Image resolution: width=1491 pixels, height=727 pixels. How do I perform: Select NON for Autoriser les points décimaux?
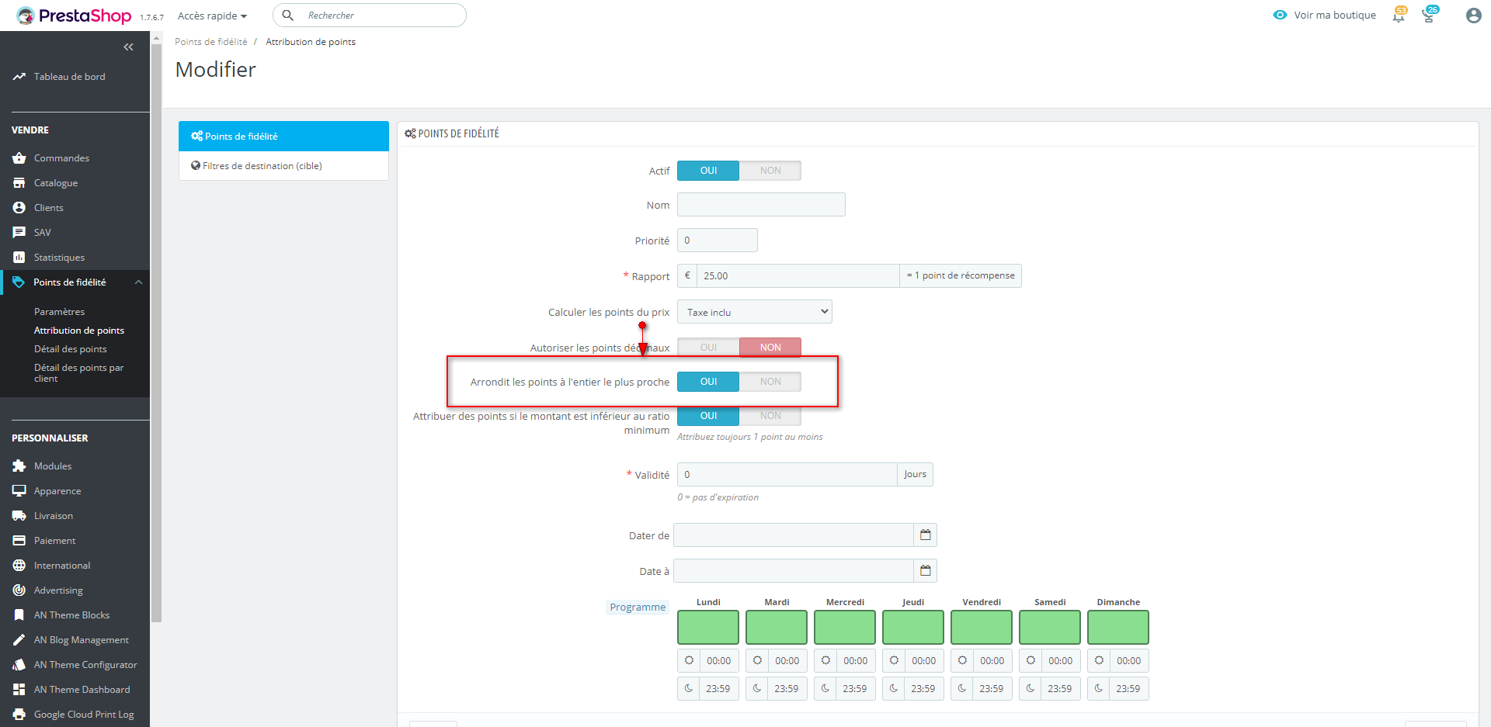[770, 348]
